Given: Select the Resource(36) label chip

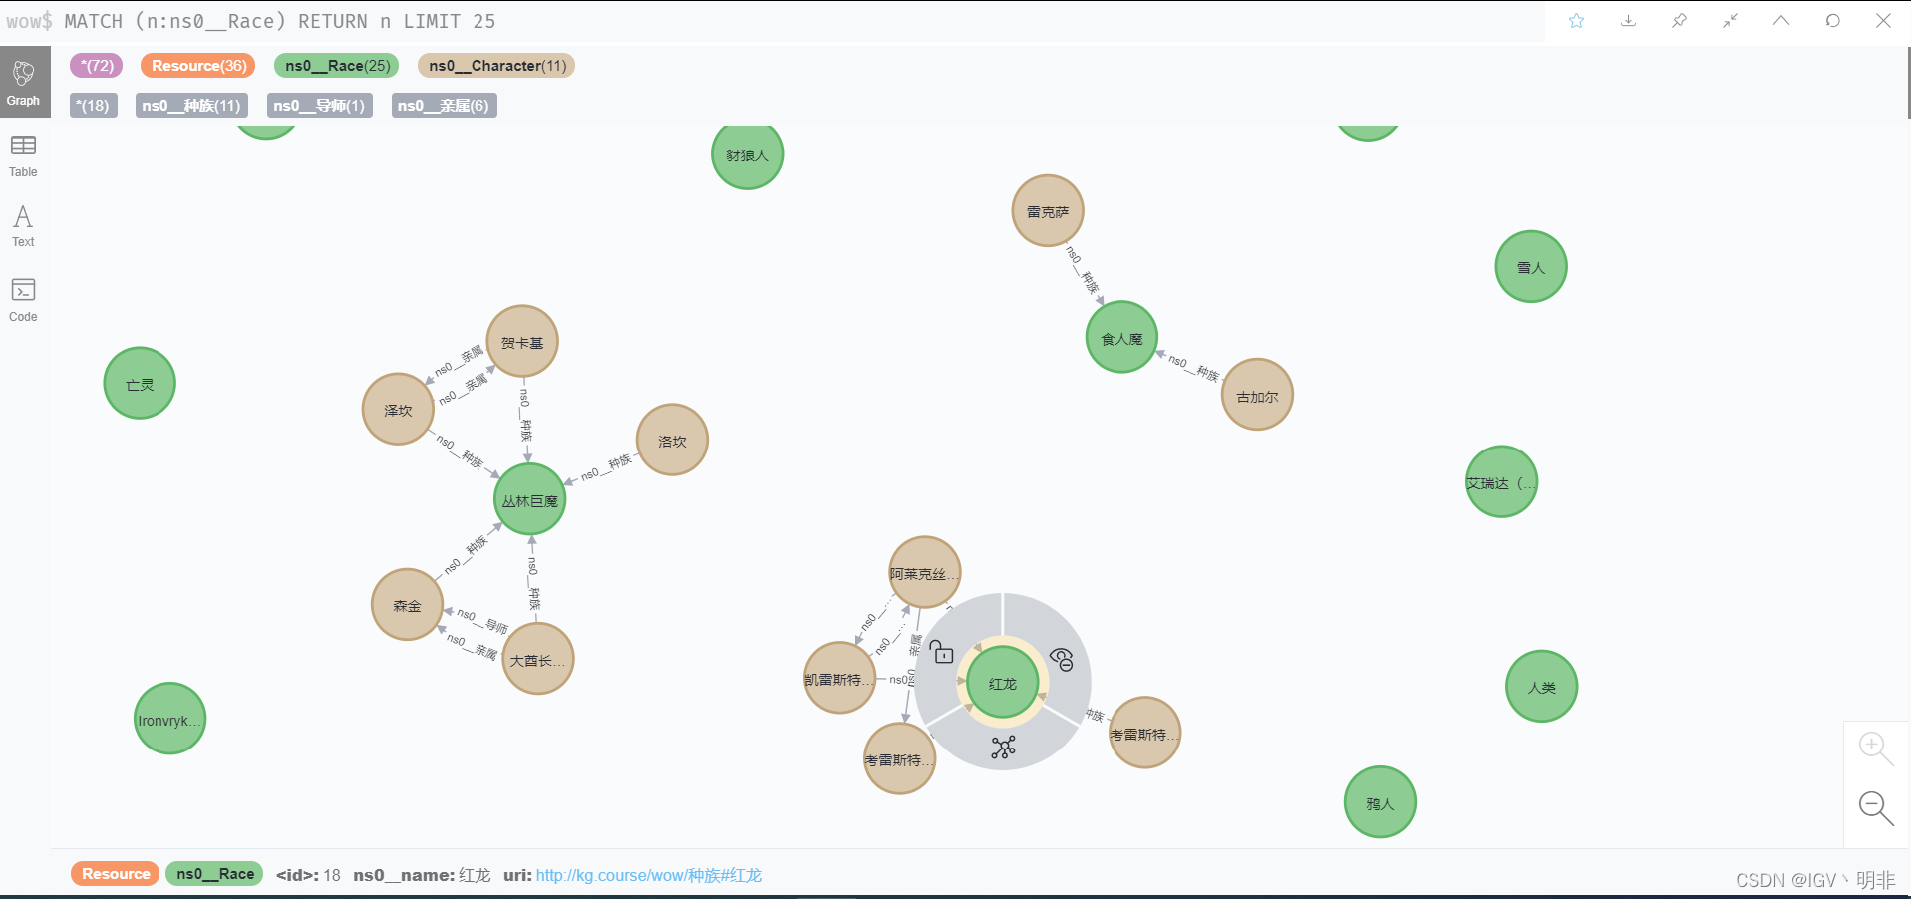Looking at the screenshot, I should [198, 66].
